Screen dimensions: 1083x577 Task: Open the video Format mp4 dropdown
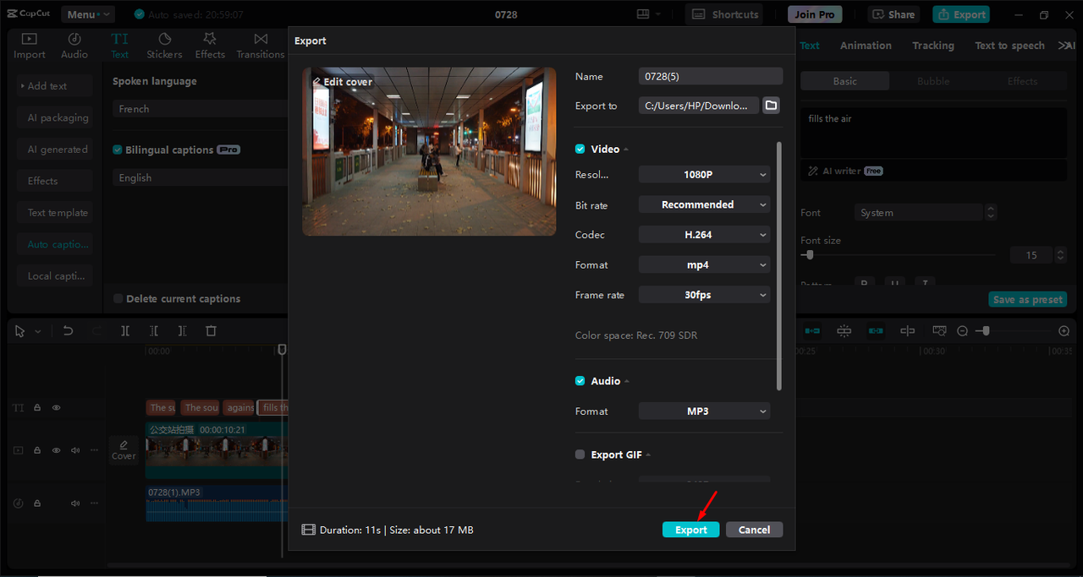(x=704, y=264)
